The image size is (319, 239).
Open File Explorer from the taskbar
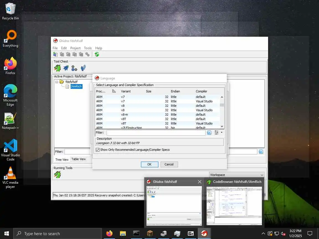click(x=123, y=233)
